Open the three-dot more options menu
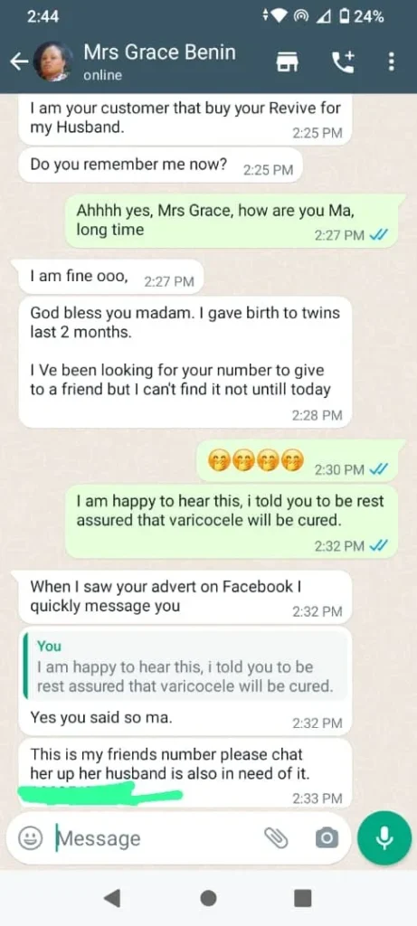417x926 pixels. click(391, 61)
